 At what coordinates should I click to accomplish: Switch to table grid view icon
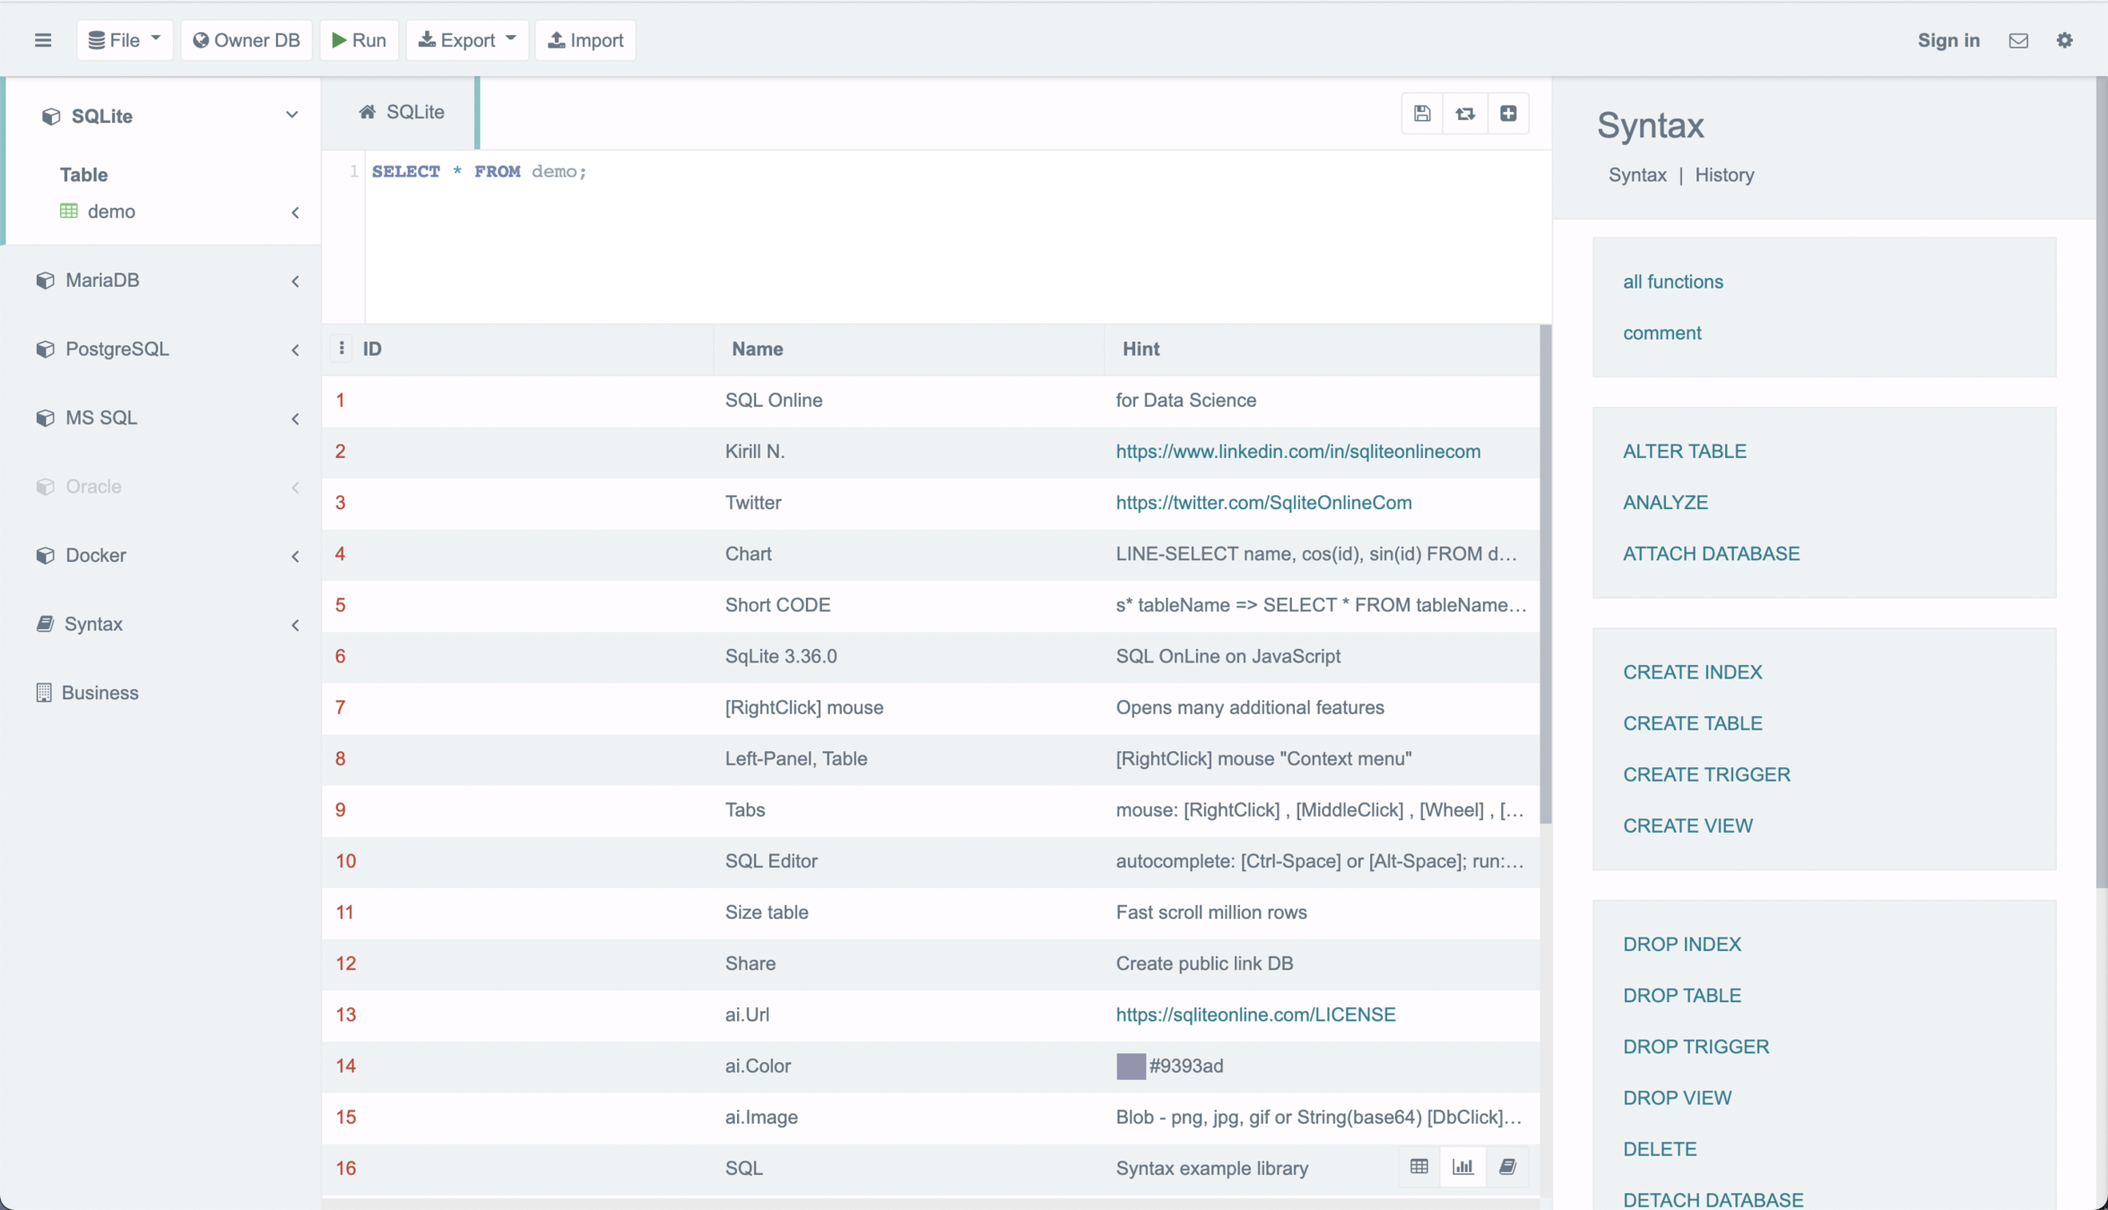(1418, 1167)
